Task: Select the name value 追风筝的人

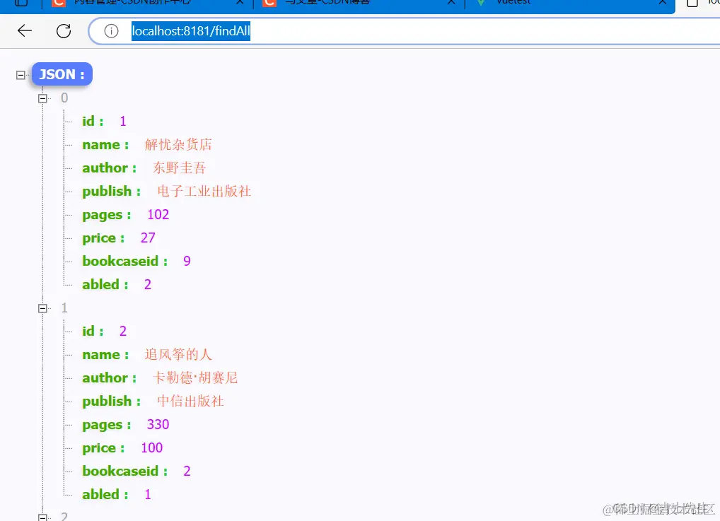Action: (x=178, y=354)
